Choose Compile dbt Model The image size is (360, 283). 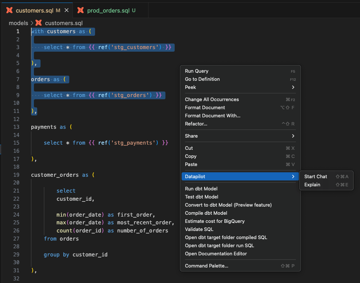click(240, 213)
